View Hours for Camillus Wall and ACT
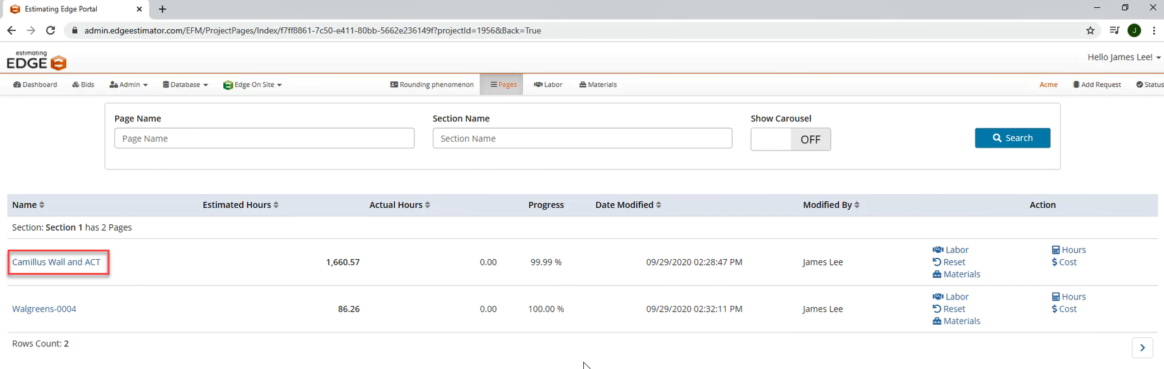This screenshot has width=1164, height=369. (1068, 250)
